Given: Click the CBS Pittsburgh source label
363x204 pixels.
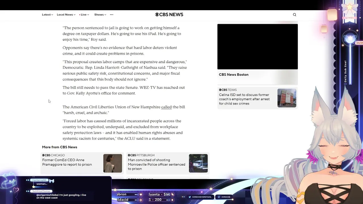Looking at the screenshot, I should pos(141,155).
